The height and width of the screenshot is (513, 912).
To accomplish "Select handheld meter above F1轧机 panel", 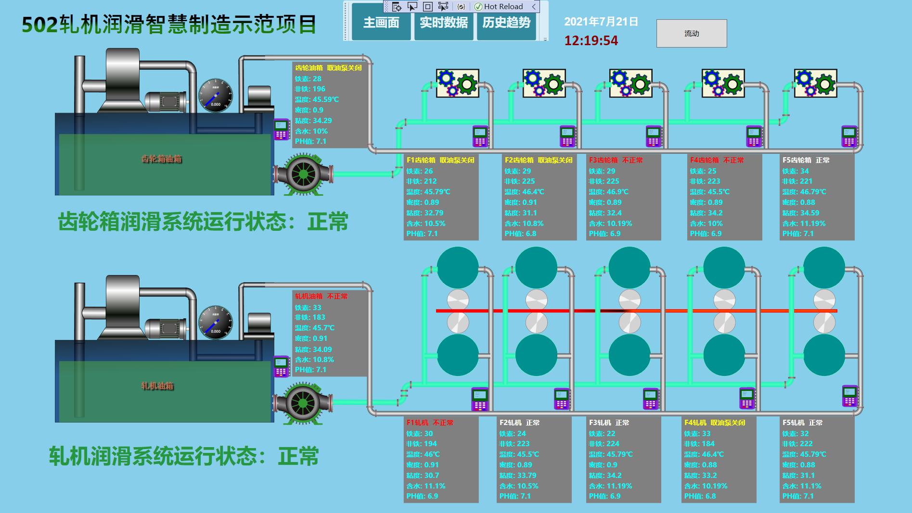I will (480, 399).
